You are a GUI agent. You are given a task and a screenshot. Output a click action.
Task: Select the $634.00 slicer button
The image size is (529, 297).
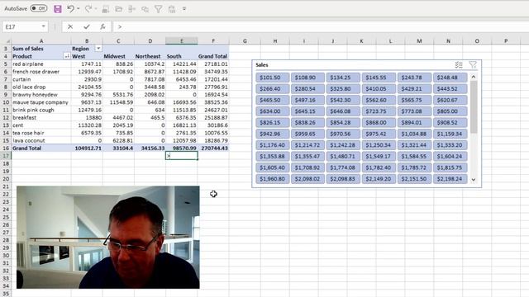273,111
